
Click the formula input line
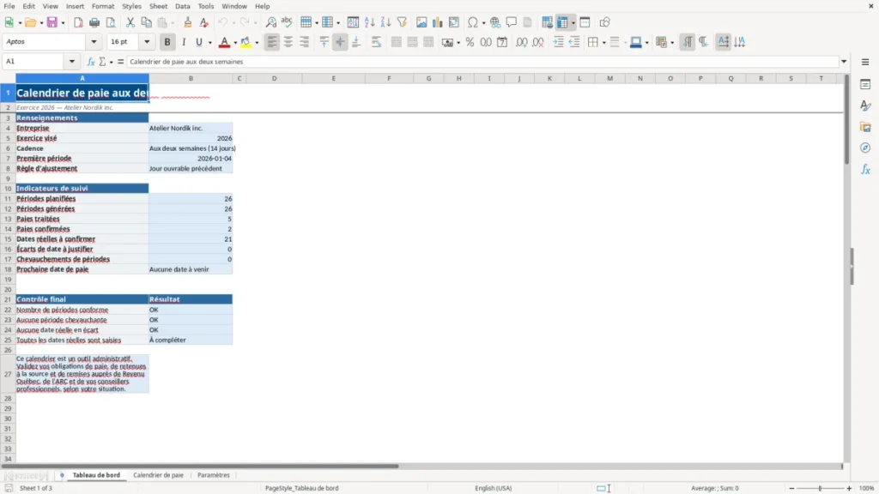coord(482,62)
